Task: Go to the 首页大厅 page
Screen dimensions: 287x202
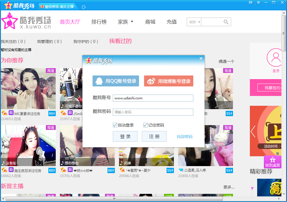Action: (70, 22)
